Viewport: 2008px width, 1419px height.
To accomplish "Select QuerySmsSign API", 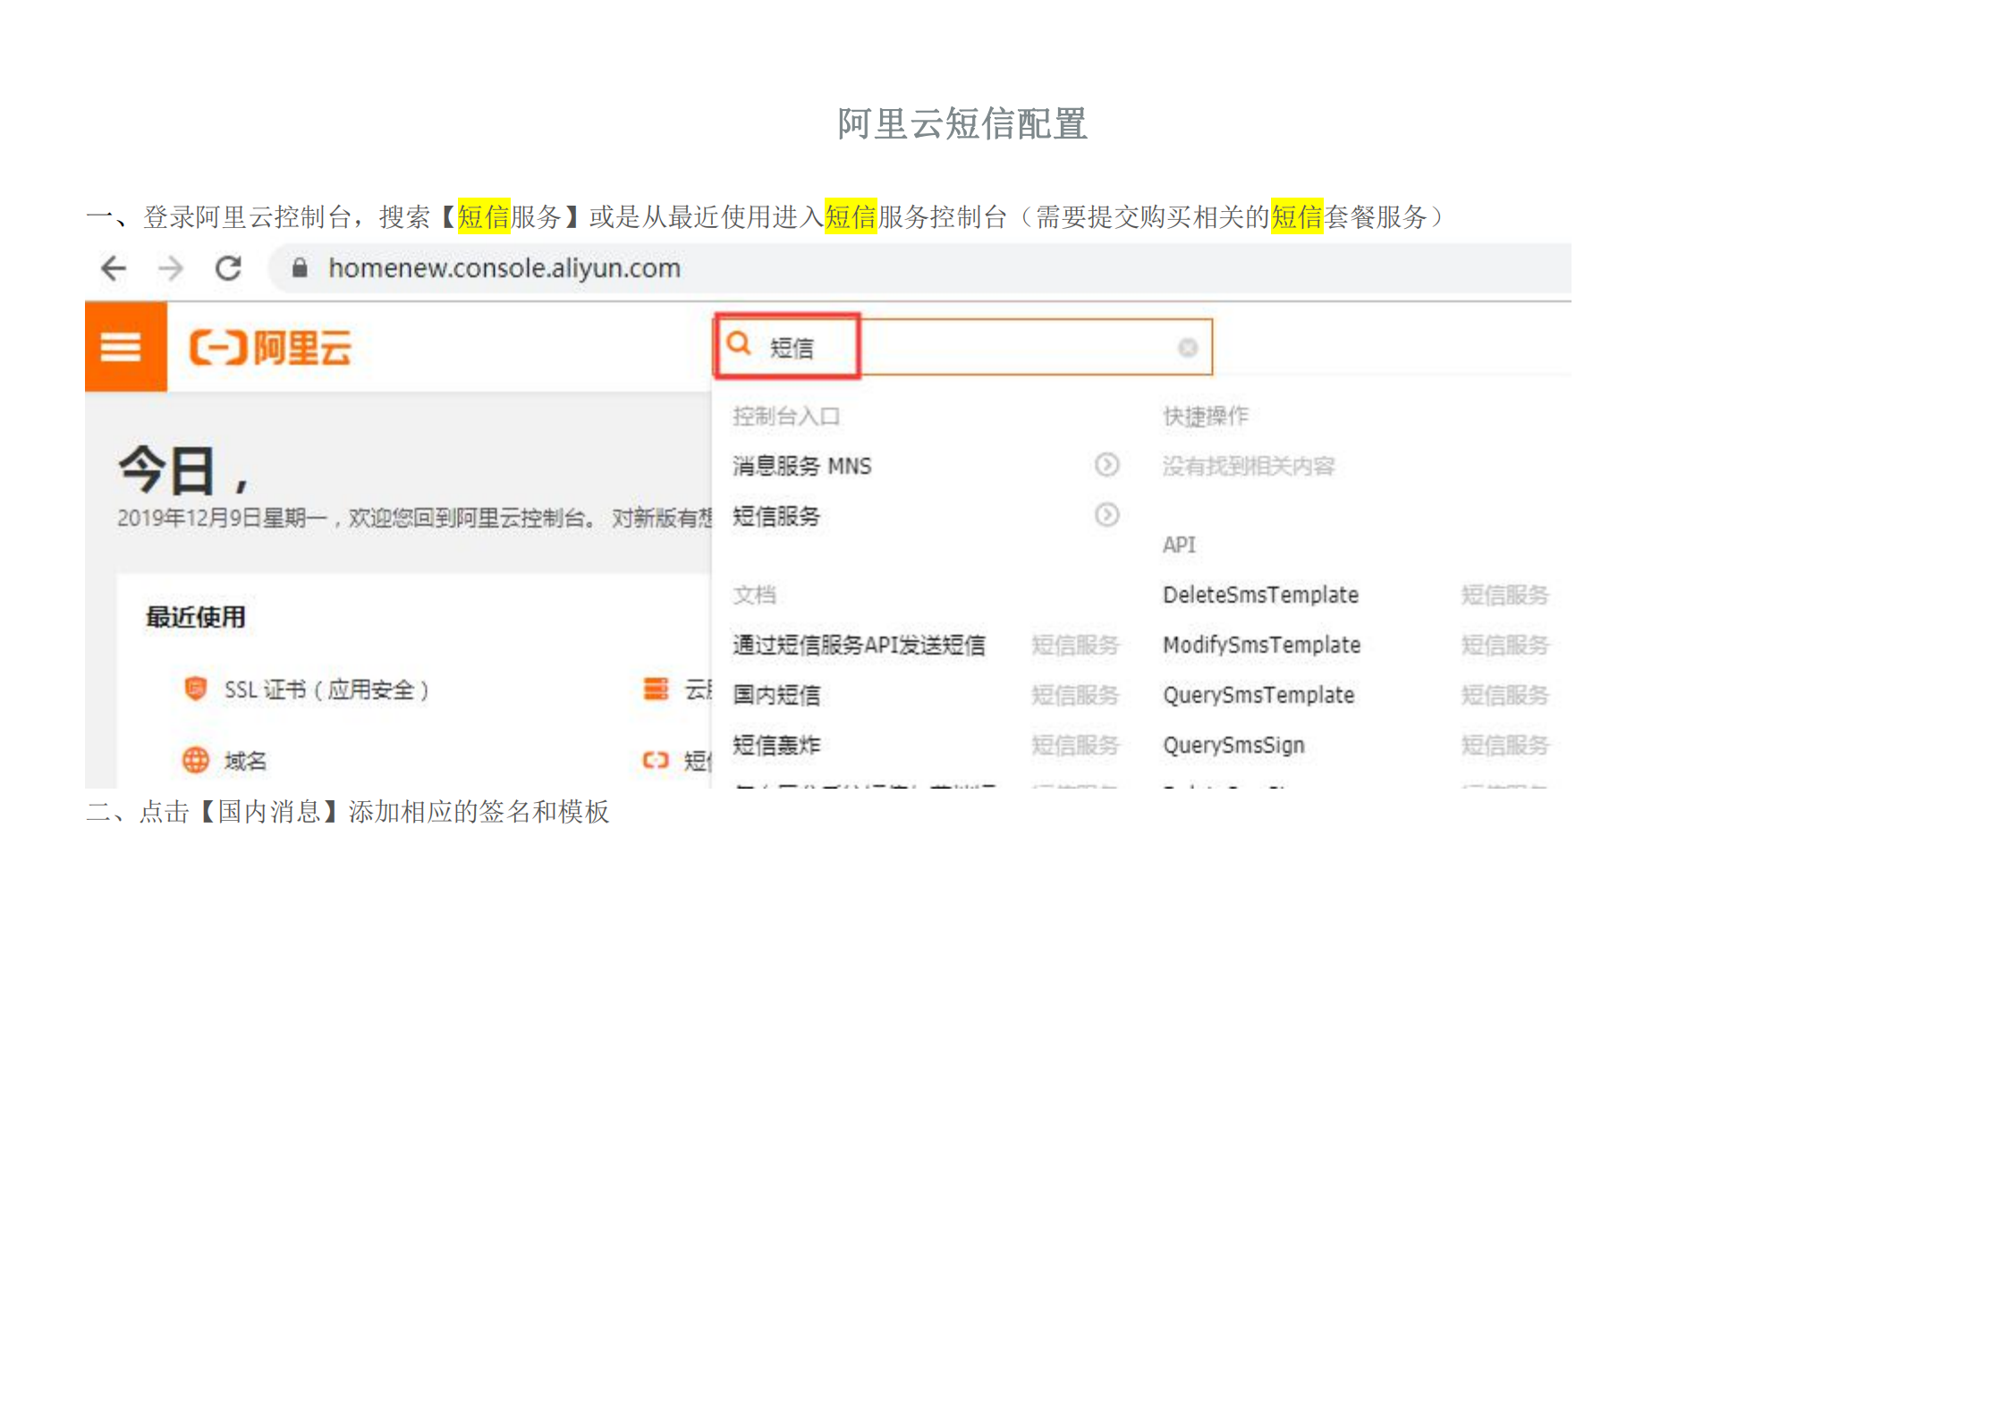I will click(x=1233, y=745).
